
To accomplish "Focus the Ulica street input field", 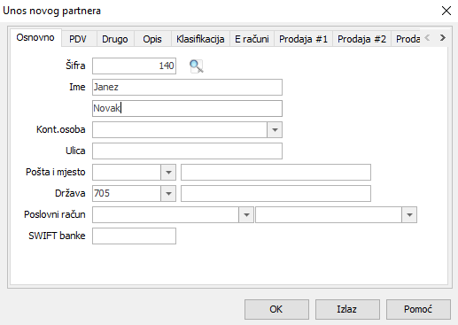I will 187,151.
